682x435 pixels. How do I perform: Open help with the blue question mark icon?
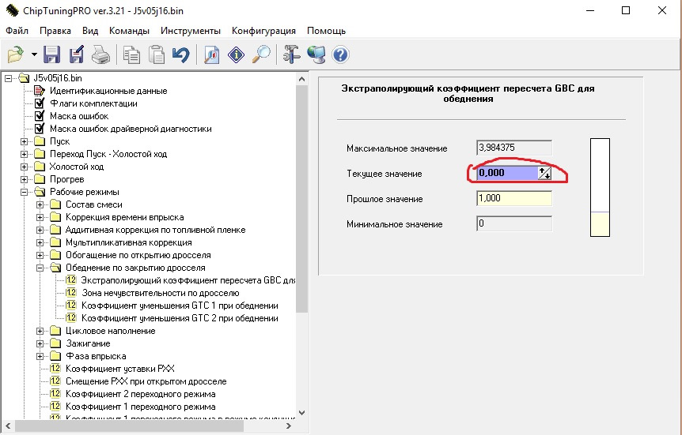(x=340, y=54)
